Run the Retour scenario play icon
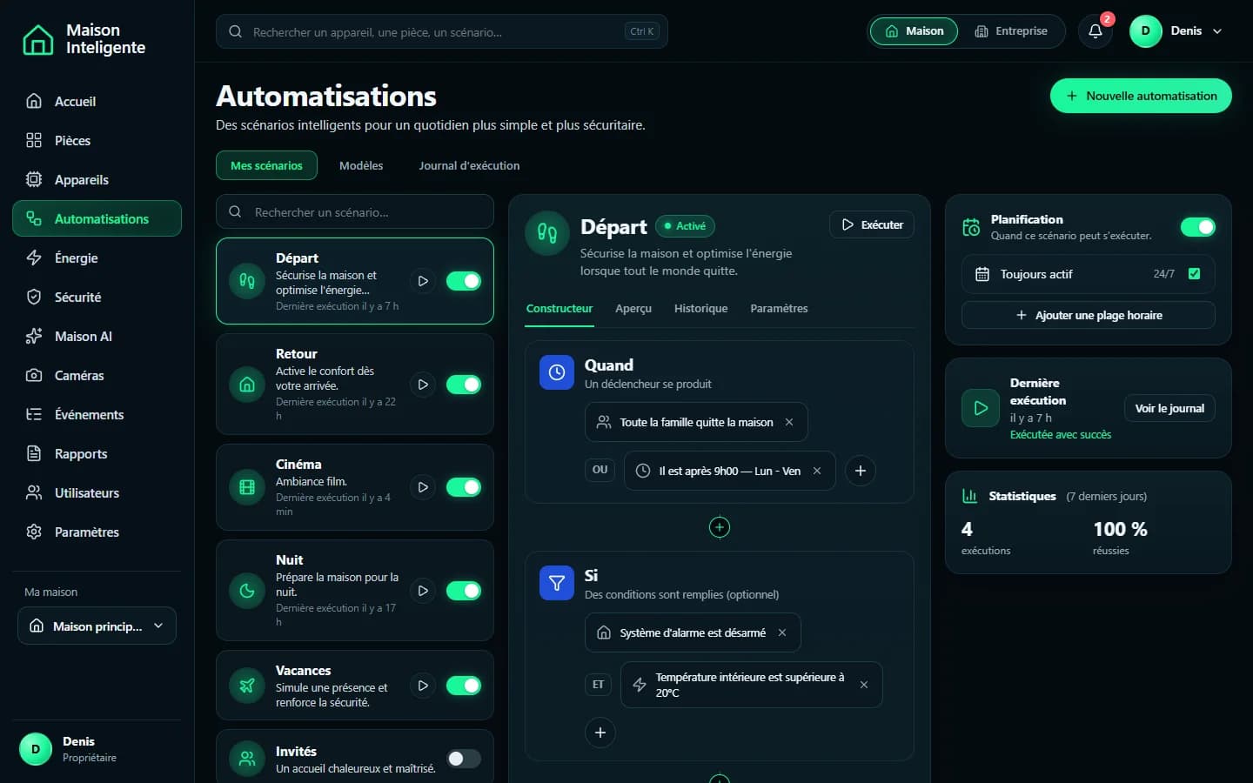 pos(423,385)
